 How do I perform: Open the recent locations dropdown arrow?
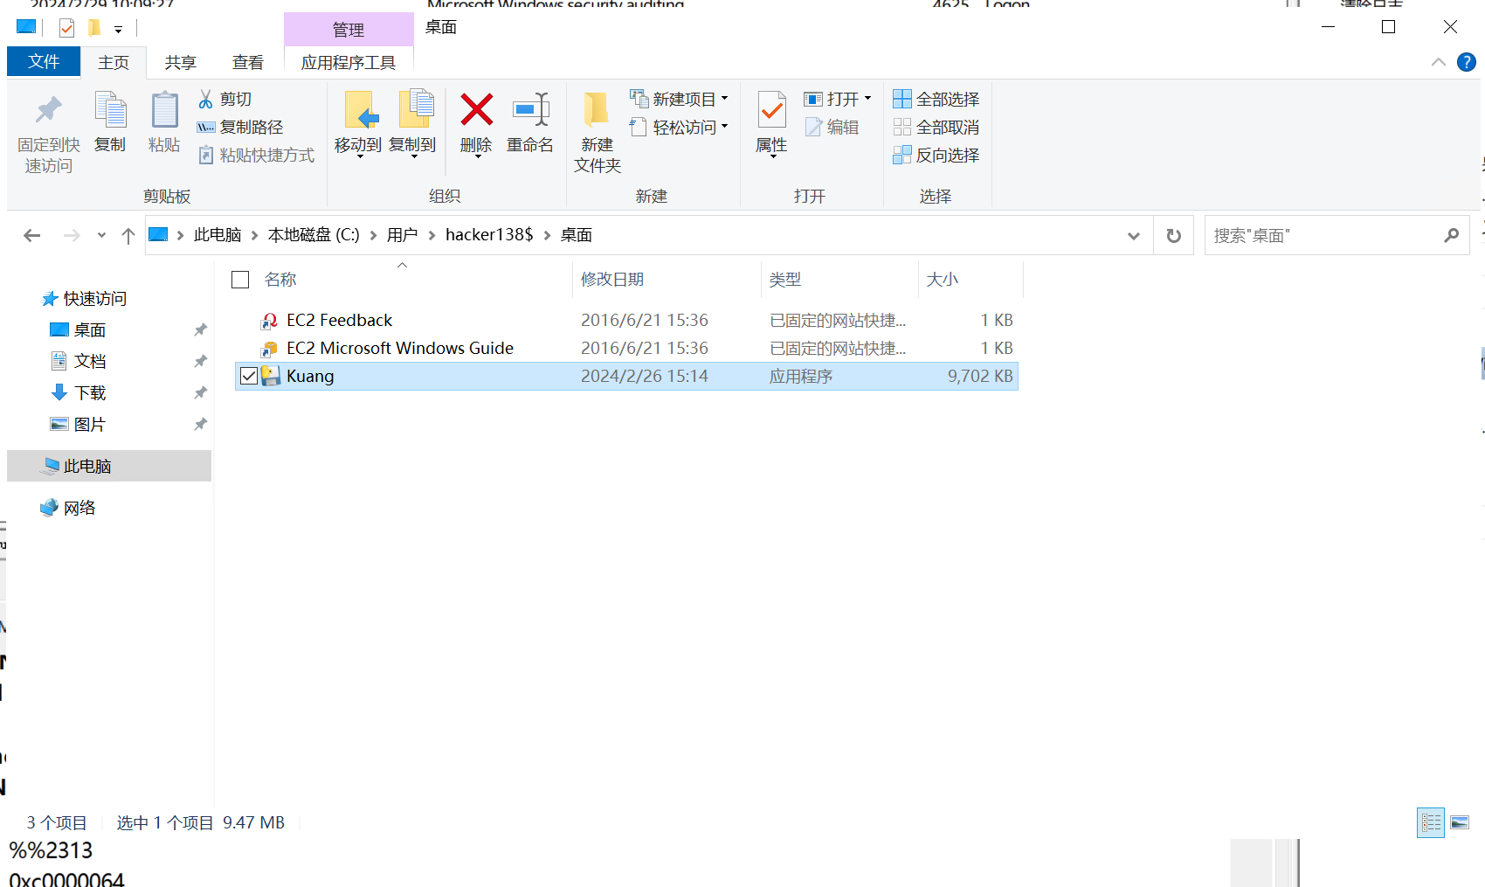pyautogui.click(x=101, y=235)
